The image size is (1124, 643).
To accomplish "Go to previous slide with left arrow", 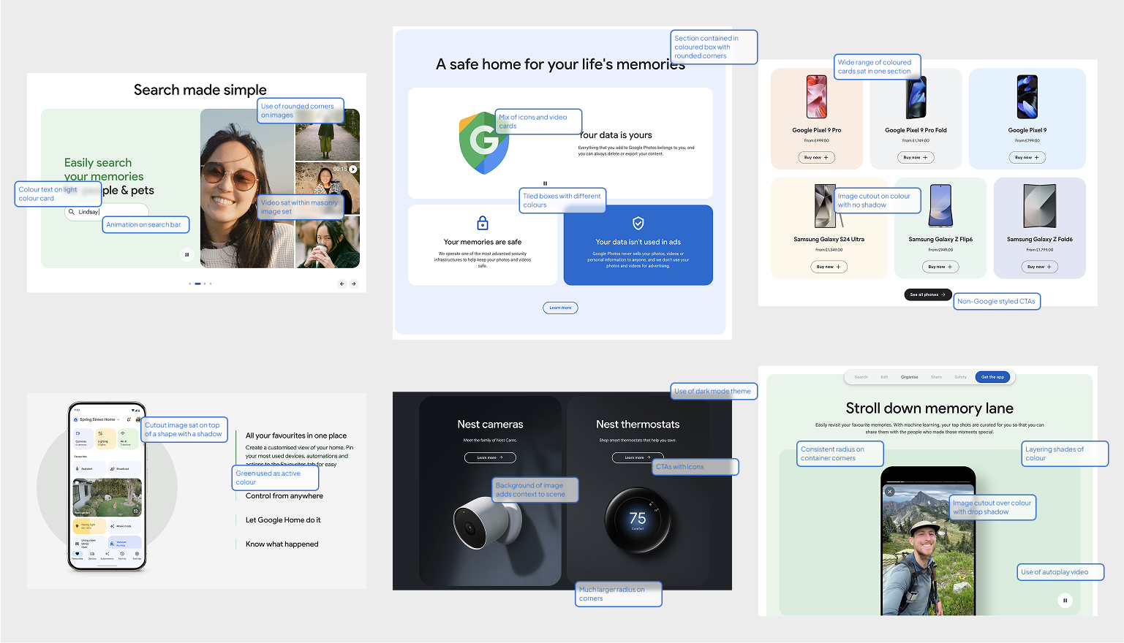I will point(342,284).
